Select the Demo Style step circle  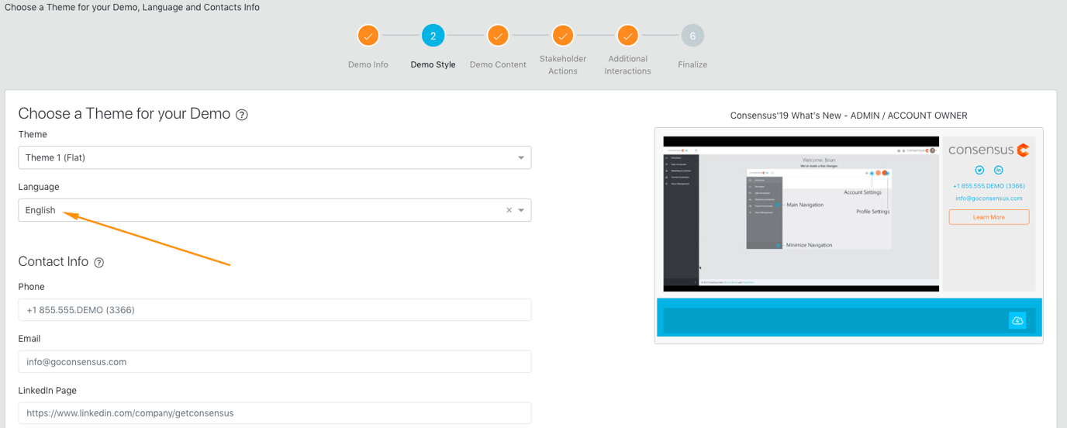click(x=433, y=36)
